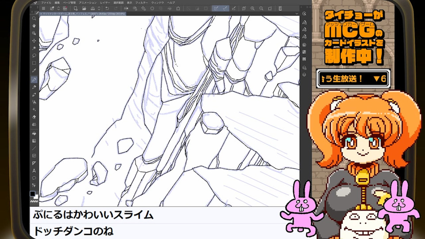Select the Blend tool
This screenshot has height=239, width=425.
[34, 124]
